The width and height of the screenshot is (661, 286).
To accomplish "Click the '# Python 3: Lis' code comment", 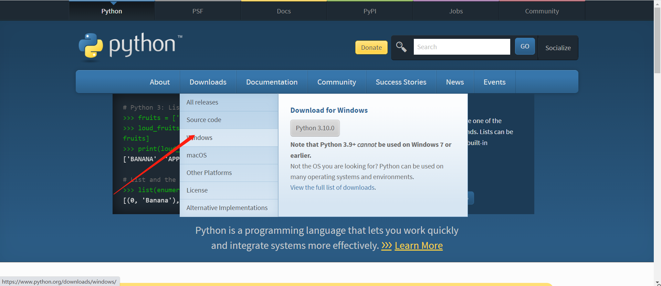I will tap(151, 107).
